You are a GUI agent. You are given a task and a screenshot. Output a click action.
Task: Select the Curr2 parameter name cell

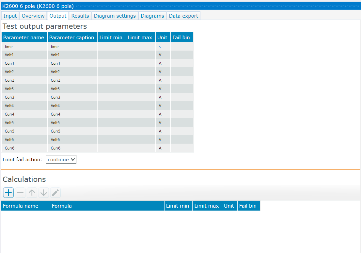pos(24,80)
